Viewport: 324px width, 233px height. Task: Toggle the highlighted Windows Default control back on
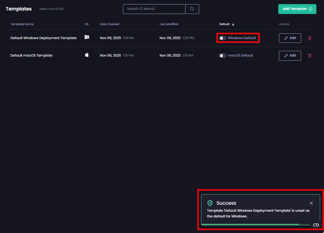[x=222, y=38]
